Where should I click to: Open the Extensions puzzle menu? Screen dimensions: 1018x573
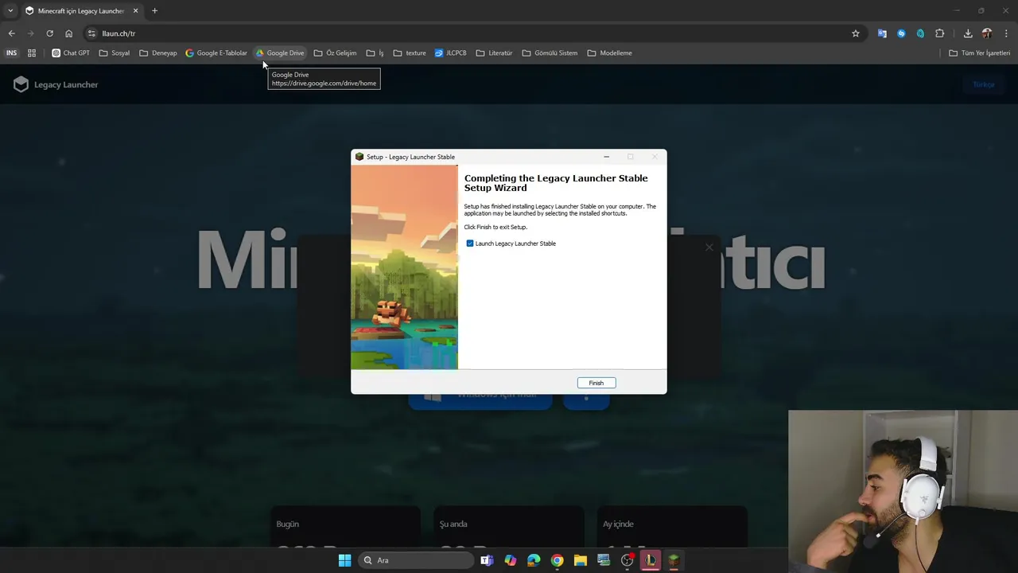pyautogui.click(x=940, y=33)
